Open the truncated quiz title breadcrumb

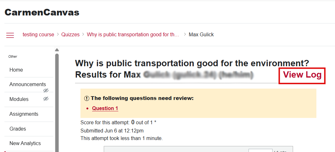pos(133,35)
